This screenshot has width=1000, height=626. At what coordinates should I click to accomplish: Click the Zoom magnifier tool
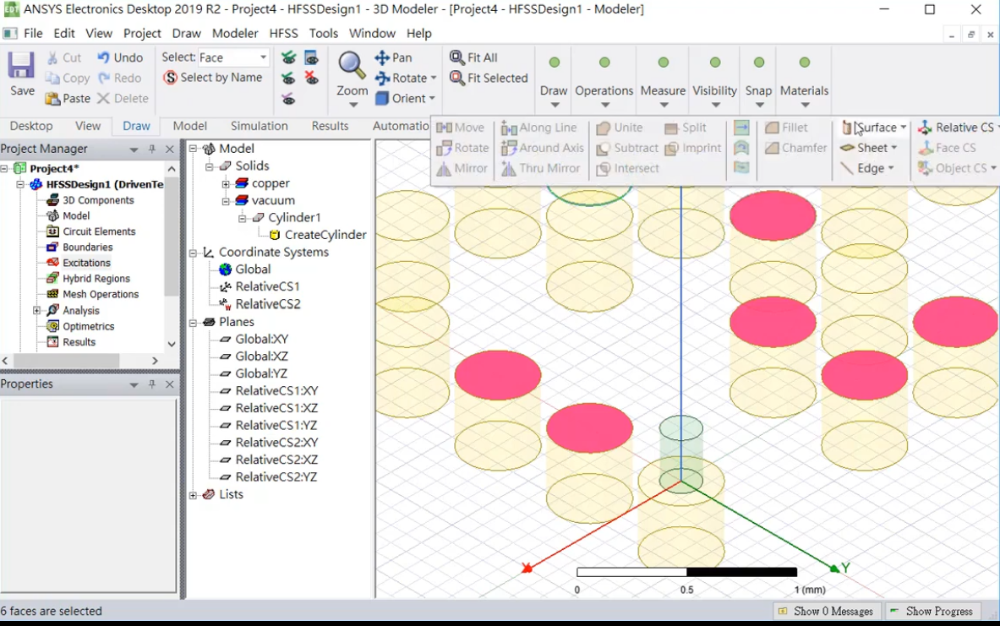[x=352, y=66]
